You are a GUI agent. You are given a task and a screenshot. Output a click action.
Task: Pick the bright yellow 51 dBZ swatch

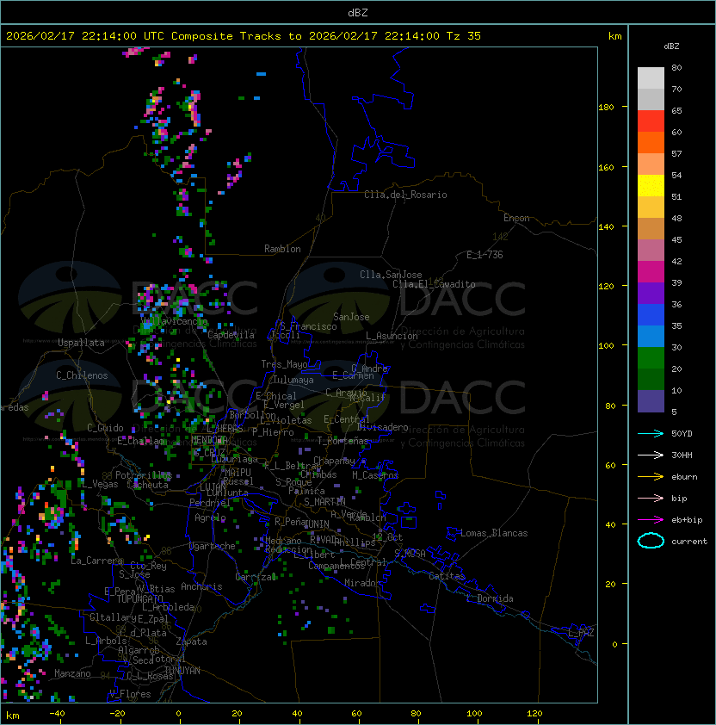(x=651, y=186)
